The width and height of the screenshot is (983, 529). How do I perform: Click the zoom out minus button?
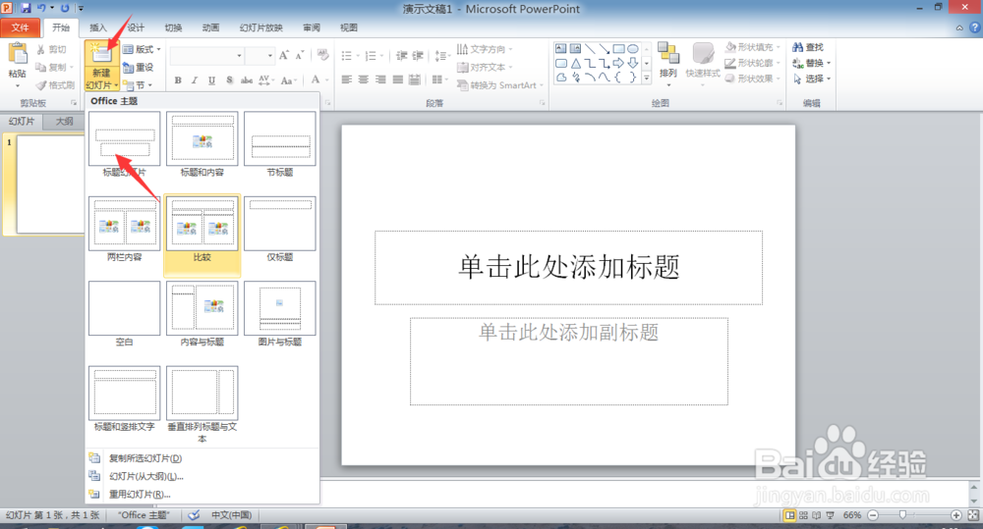click(x=872, y=514)
